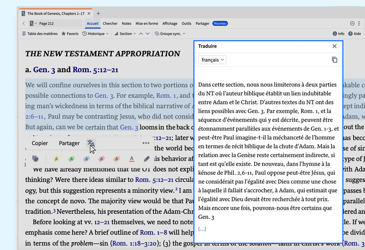Open the three-dot more options in selection popup
This screenshot has width=365, height=250.
146,143
